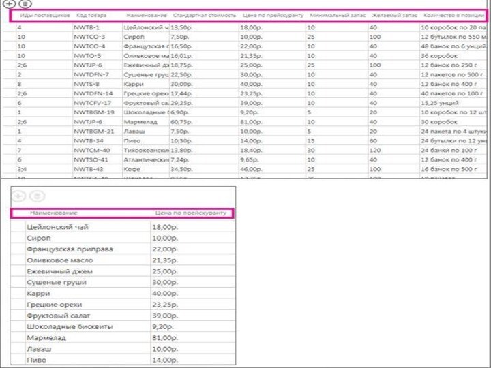The width and height of the screenshot is (491, 368).
Task: Click 'Наименование' header in the lower table
Action: point(59,213)
